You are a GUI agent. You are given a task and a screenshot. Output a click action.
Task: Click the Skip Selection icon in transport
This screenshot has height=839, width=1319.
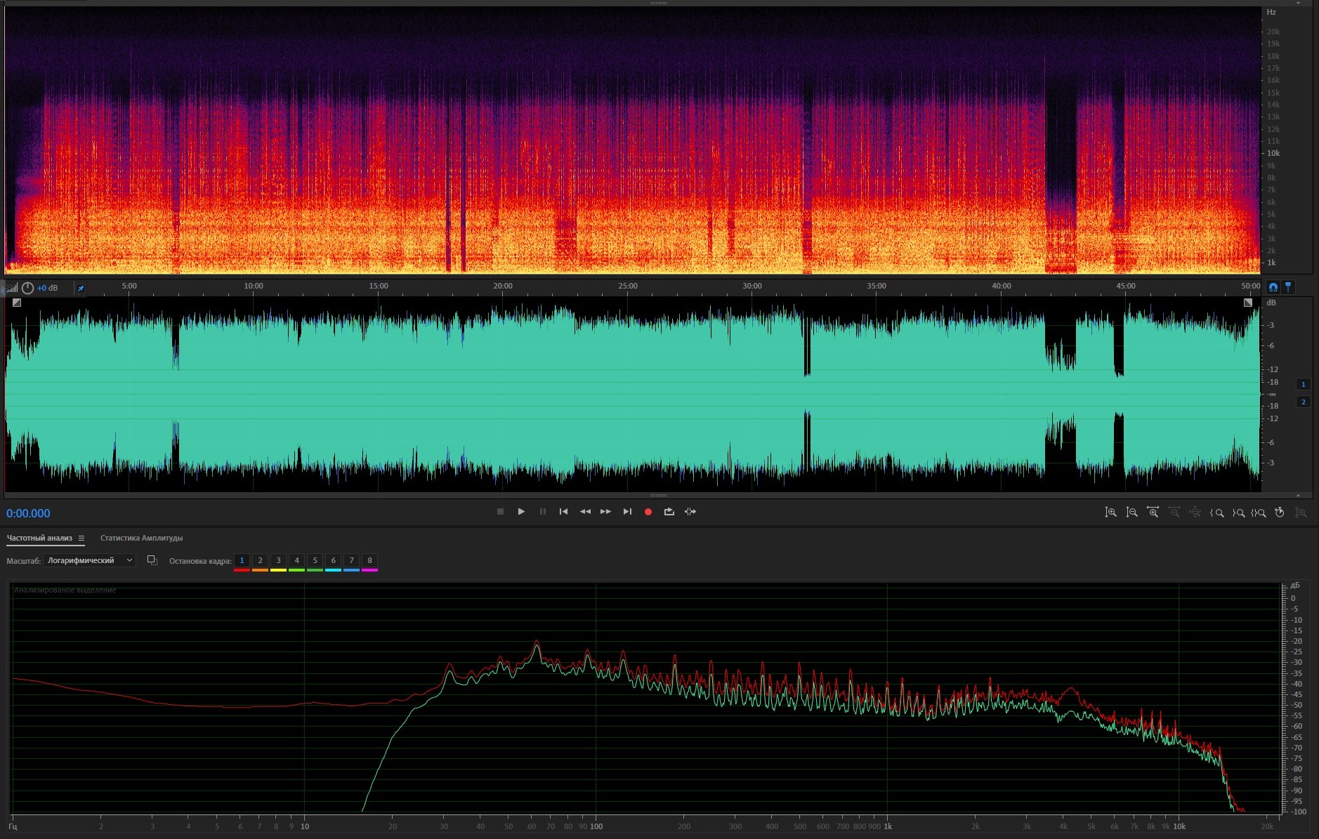click(690, 512)
